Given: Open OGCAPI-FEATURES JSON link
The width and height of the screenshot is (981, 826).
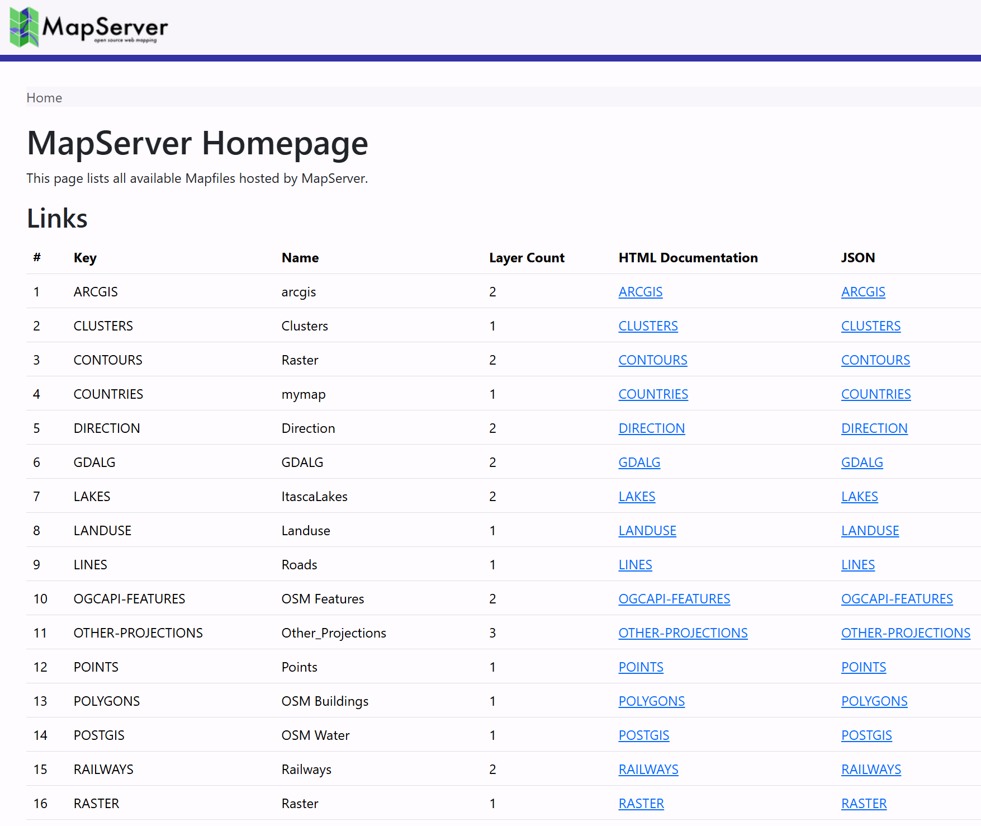Looking at the screenshot, I should coord(897,599).
